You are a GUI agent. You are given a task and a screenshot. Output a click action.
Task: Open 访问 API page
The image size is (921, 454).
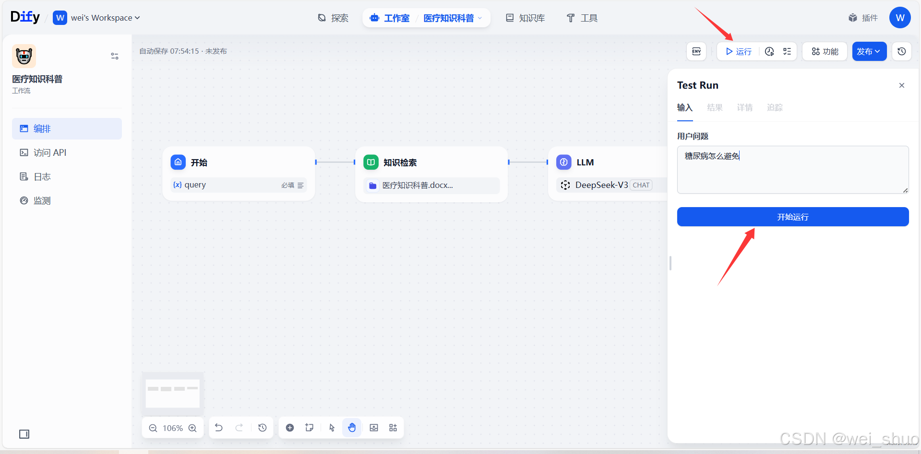pyautogui.click(x=67, y=152)
